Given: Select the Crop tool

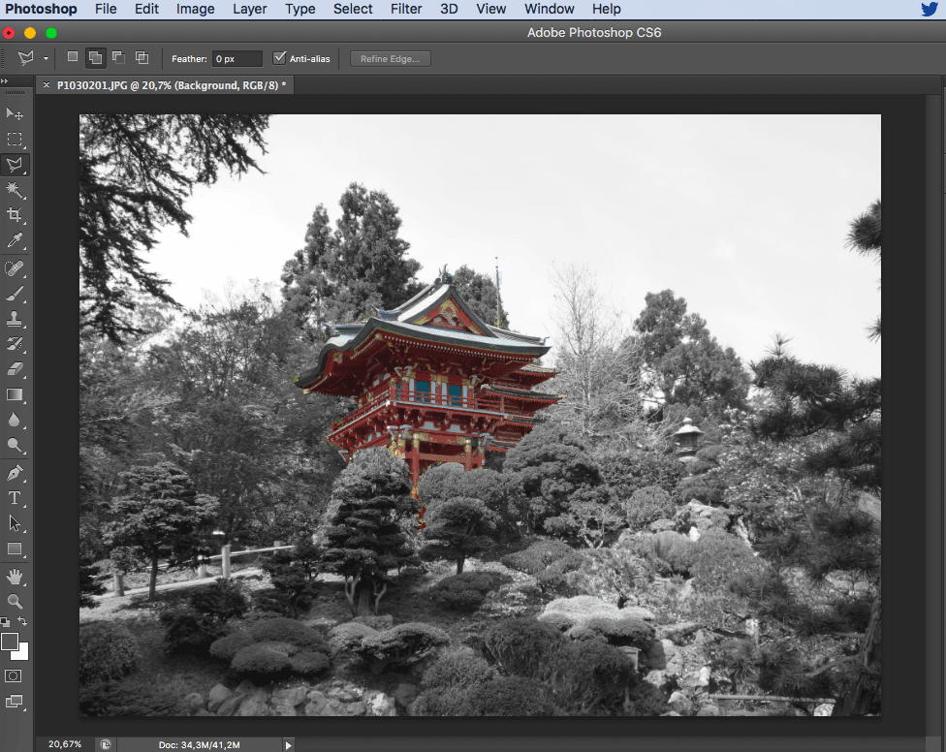Looking at the screenshot, I should pos(15,215).
